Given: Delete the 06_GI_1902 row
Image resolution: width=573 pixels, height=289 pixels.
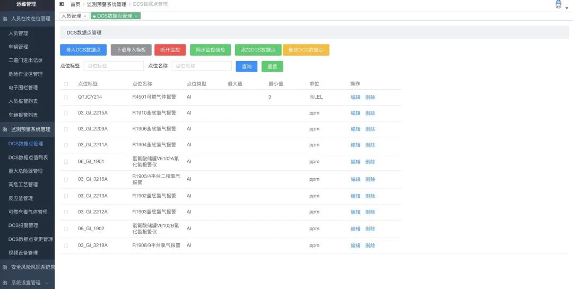Looking at the screenshot, I should (370, 229).
